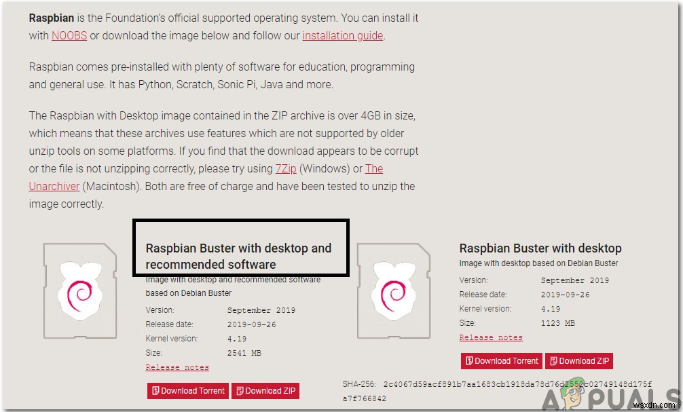This screenshot has width=683, height=412.
Task: Click the torrent icon on right Download Torrent button
Action: click(x=469, y=360)
